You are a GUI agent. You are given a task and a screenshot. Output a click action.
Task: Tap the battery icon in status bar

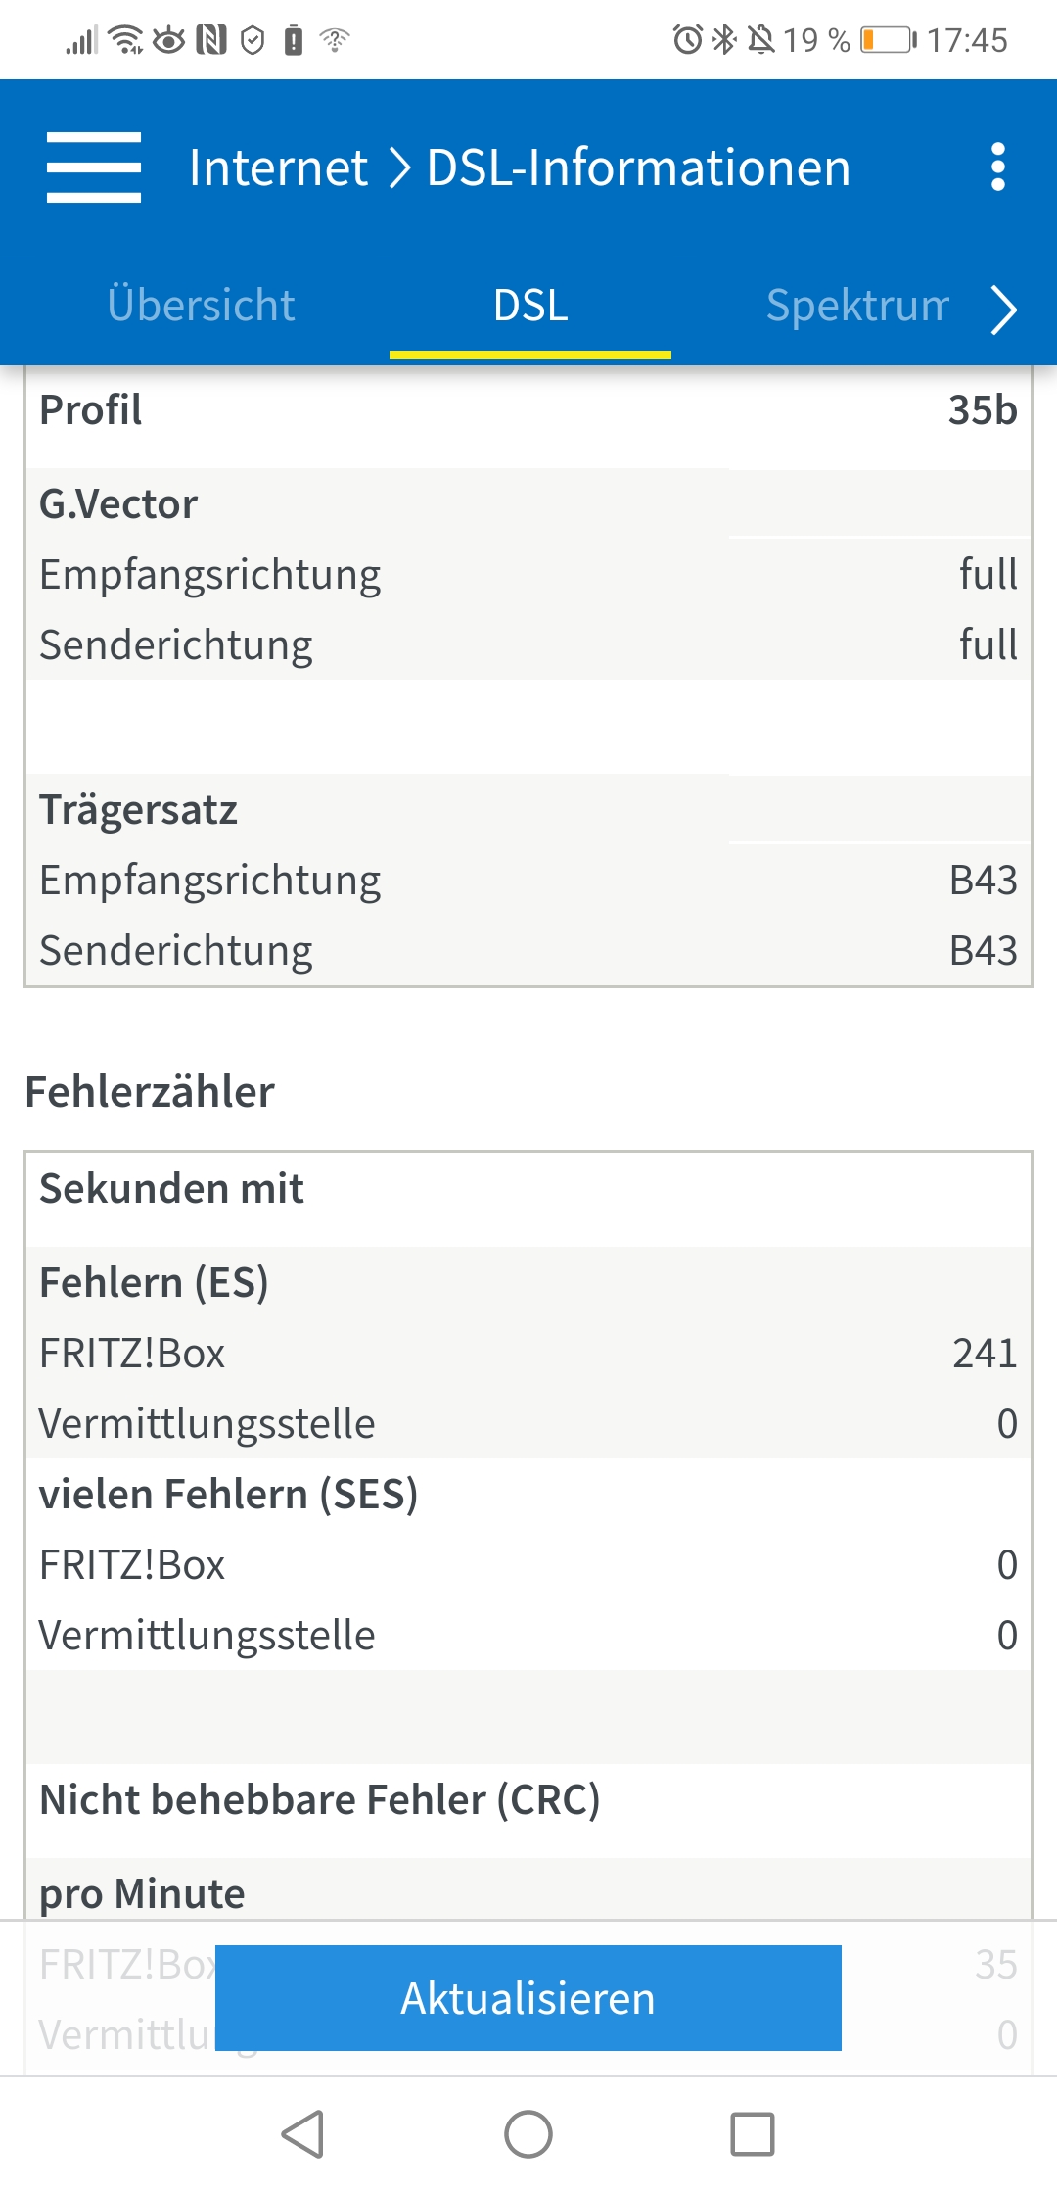(887, 40)
